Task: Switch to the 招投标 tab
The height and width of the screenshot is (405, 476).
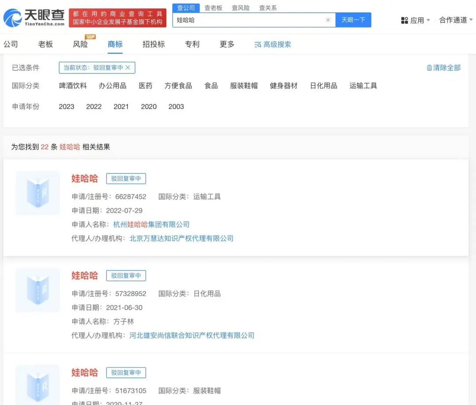Action: (x=154, y=45)
